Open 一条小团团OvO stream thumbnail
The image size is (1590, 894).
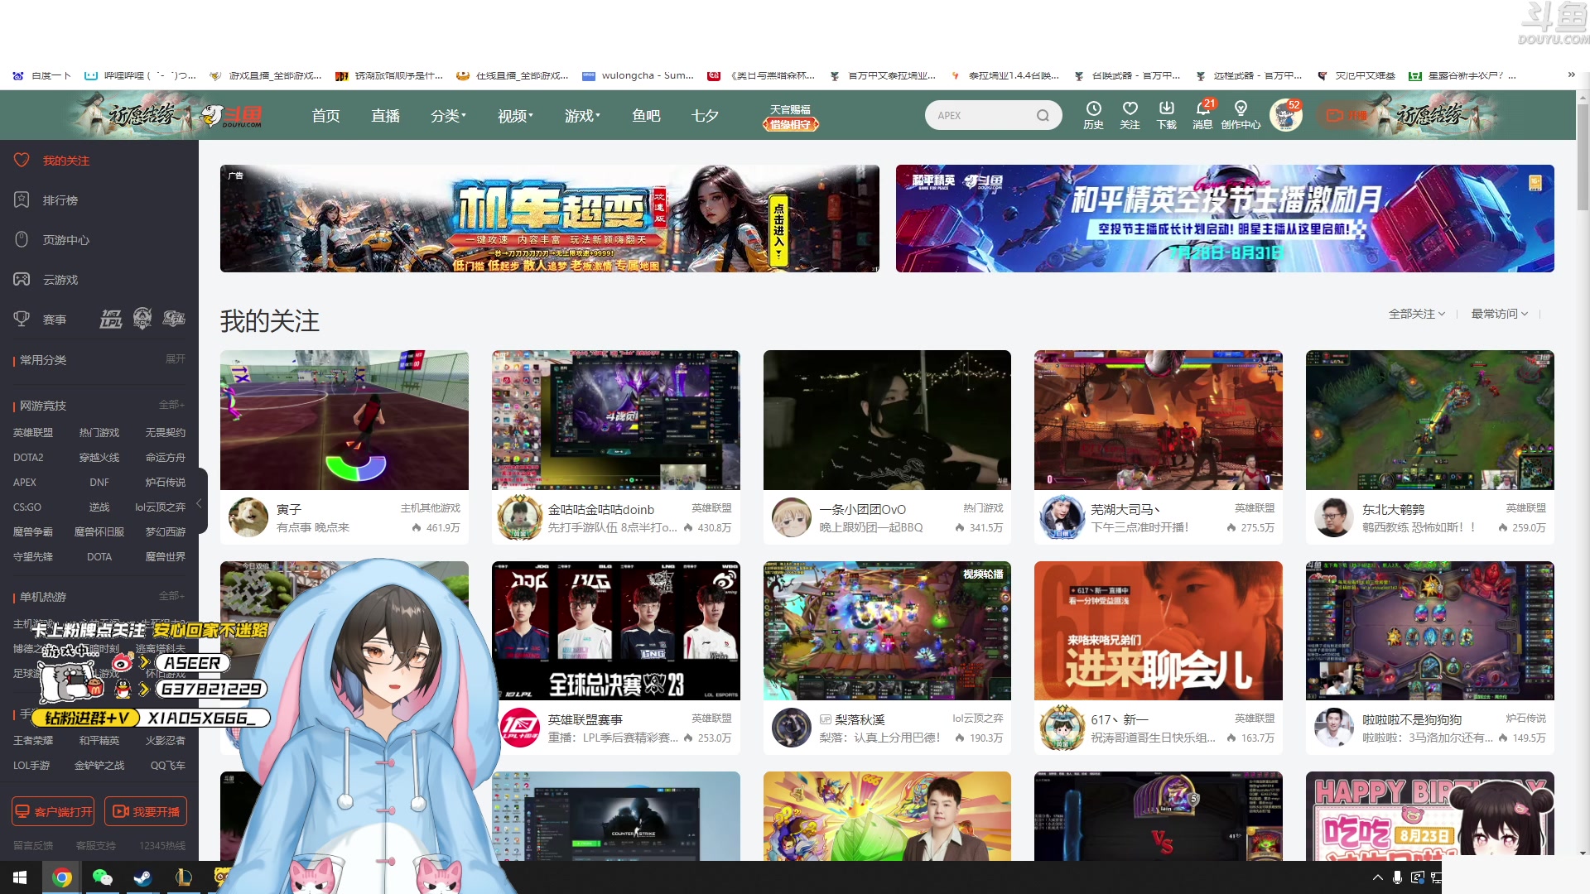[x=887, y=420]
